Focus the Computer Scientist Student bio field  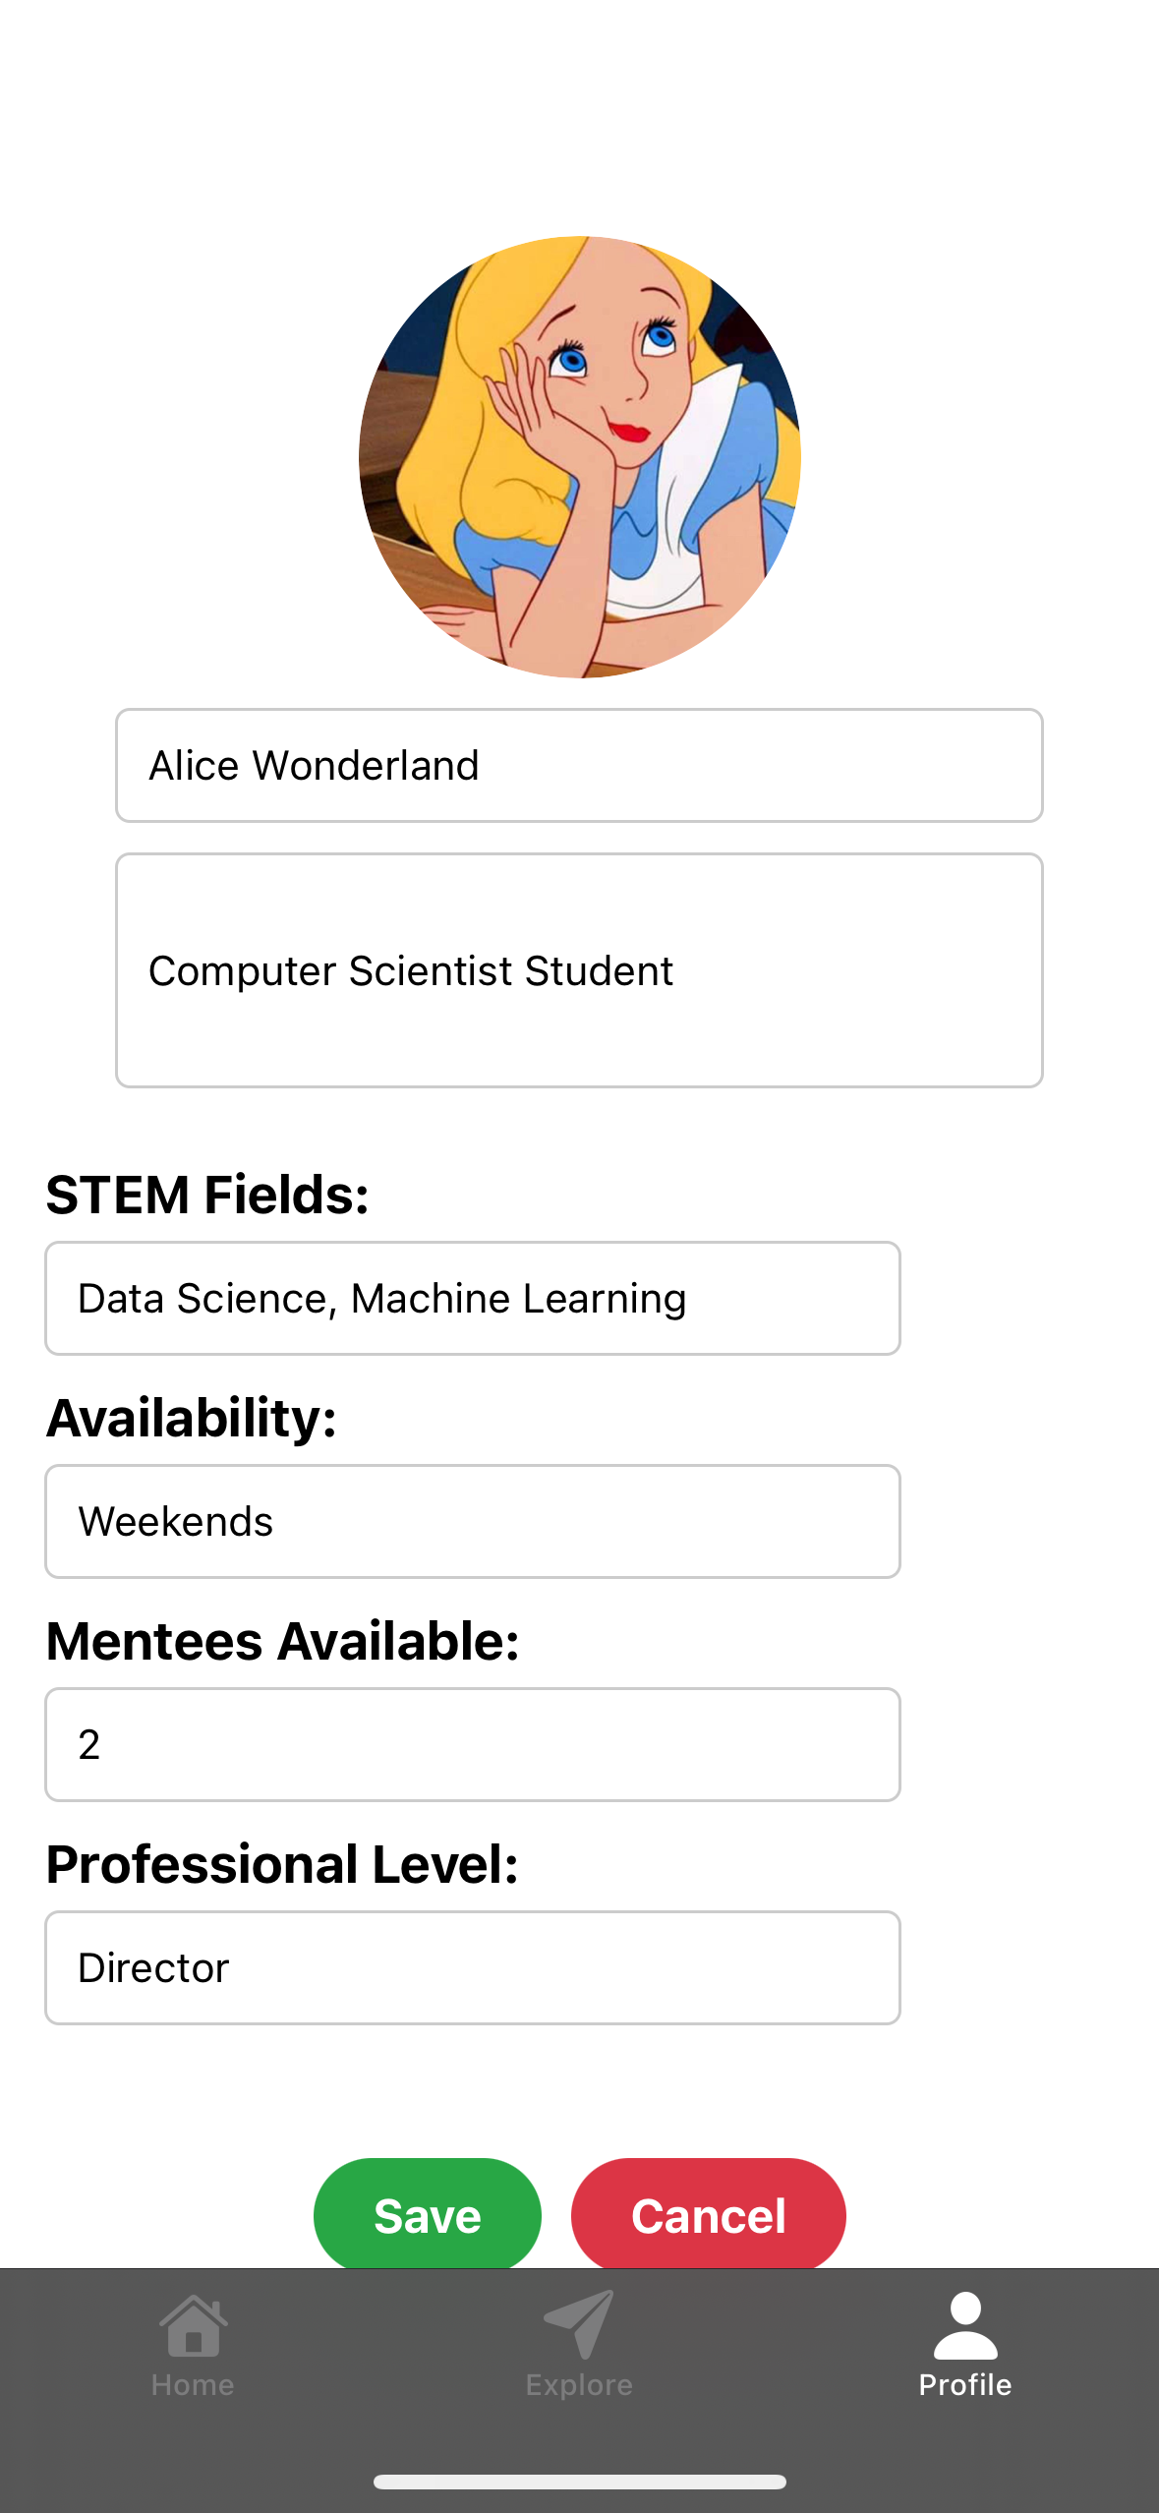click(579, 970)
